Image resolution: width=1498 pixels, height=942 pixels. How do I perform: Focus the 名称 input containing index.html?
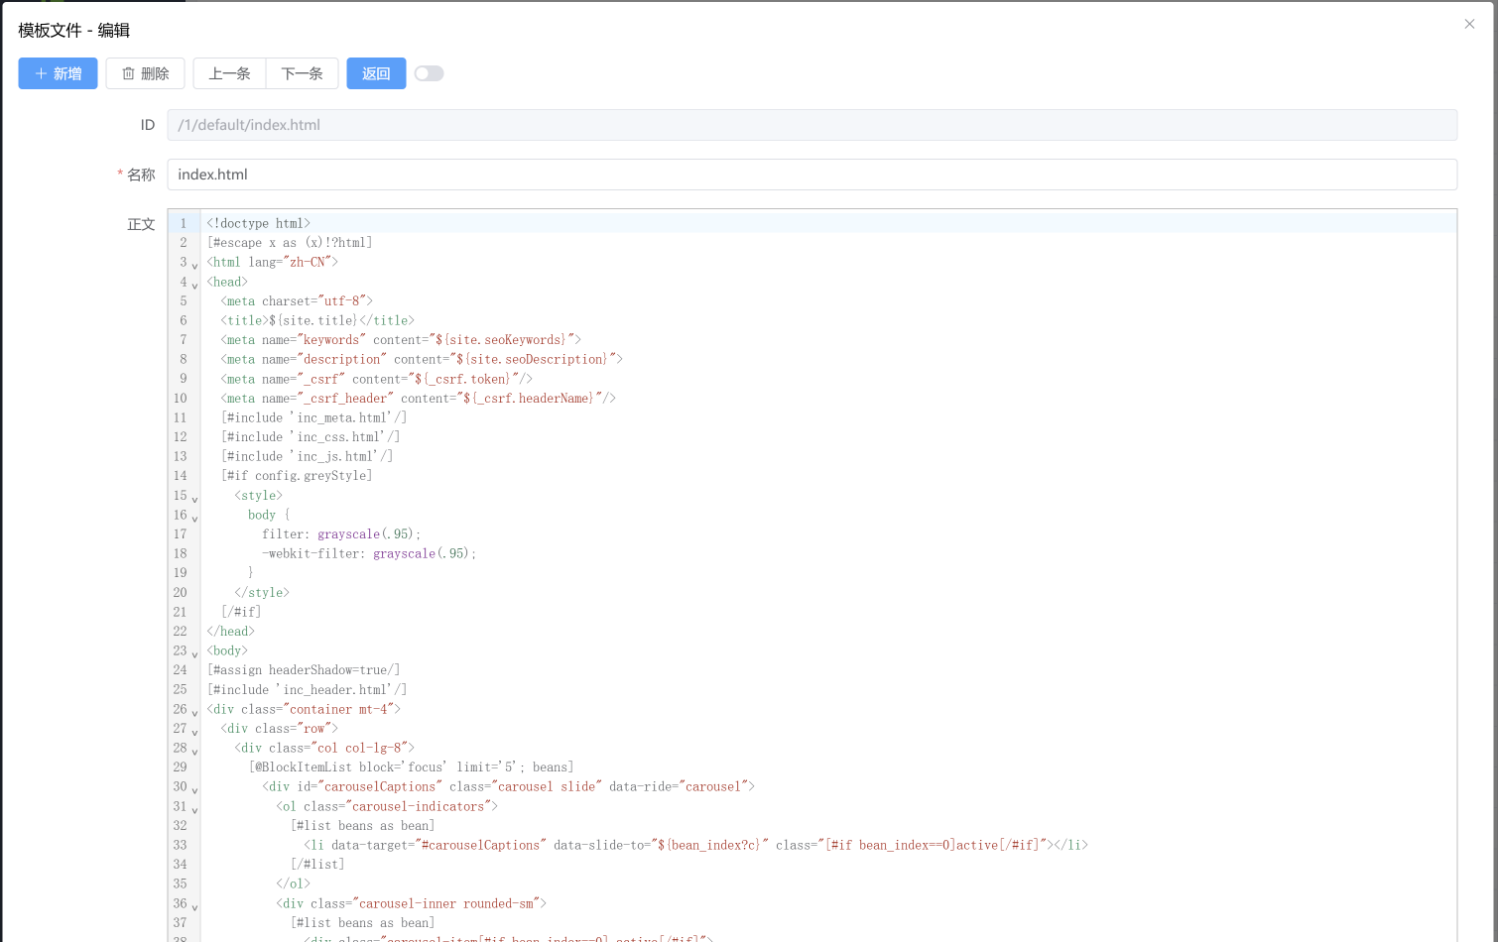[x=811, y=175]
